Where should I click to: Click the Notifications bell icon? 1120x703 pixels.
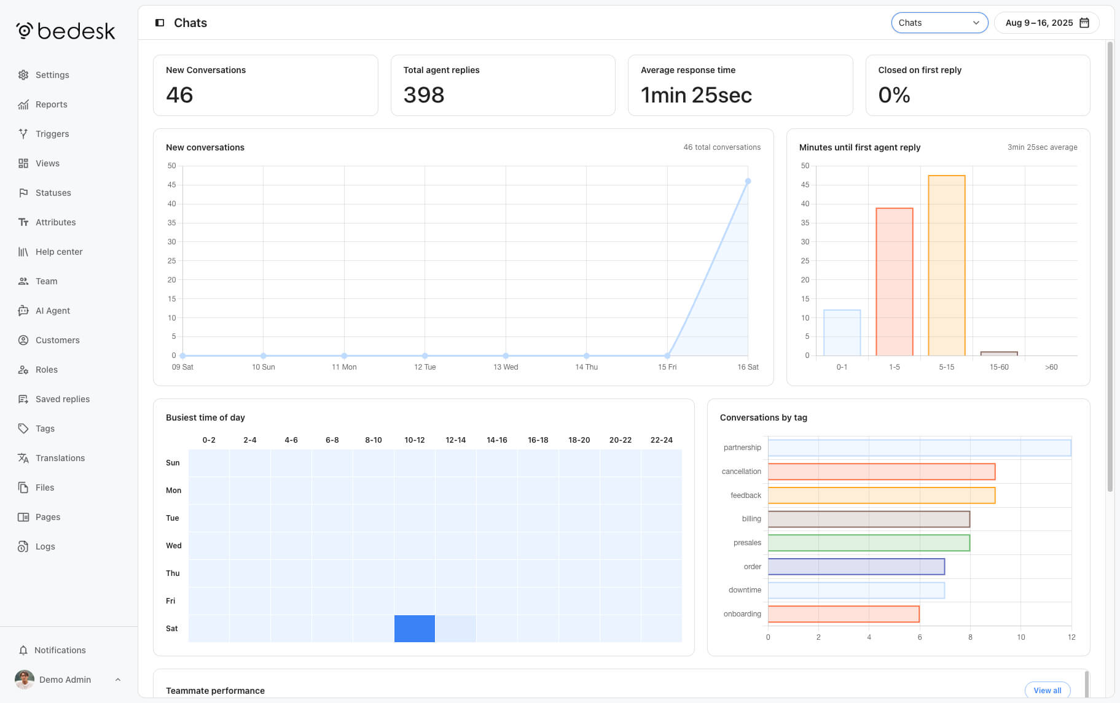[23, 650]
